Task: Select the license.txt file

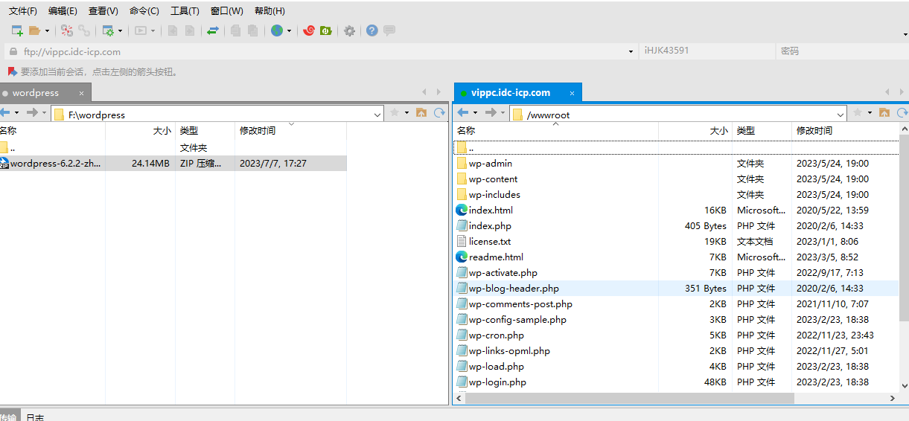Action: (x=676, y=241)
